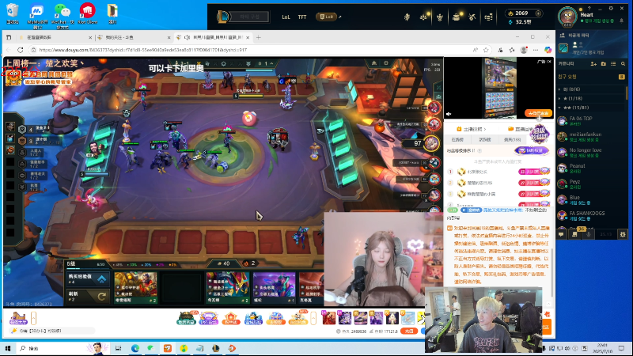633x356 pixels.
Task: Mute the playing browser tab audio icon
Action: (187, 37)
